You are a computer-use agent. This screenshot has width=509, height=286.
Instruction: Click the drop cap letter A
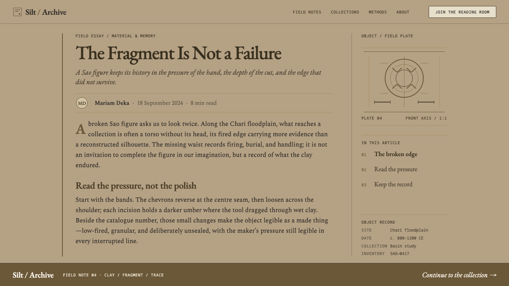pos(81,129)
